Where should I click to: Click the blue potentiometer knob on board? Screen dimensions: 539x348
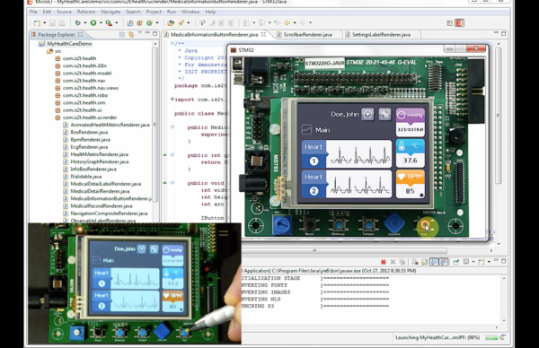pos(282,225)
